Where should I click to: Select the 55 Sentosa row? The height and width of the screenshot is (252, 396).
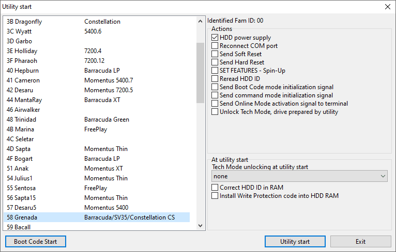coord(97,188)
